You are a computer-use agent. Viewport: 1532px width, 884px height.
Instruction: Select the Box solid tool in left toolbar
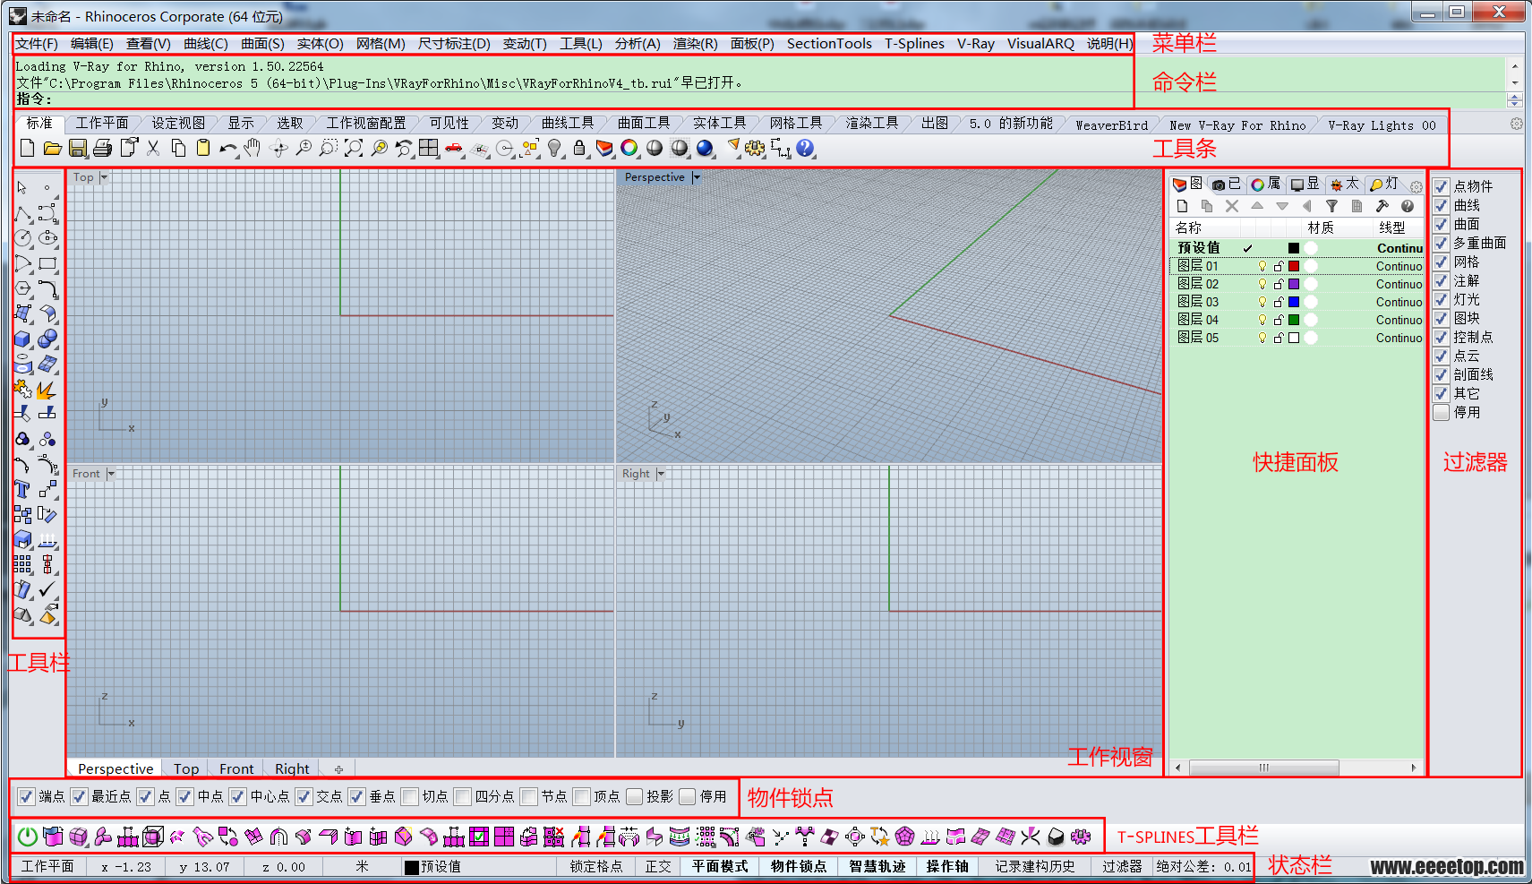point(22,339)
